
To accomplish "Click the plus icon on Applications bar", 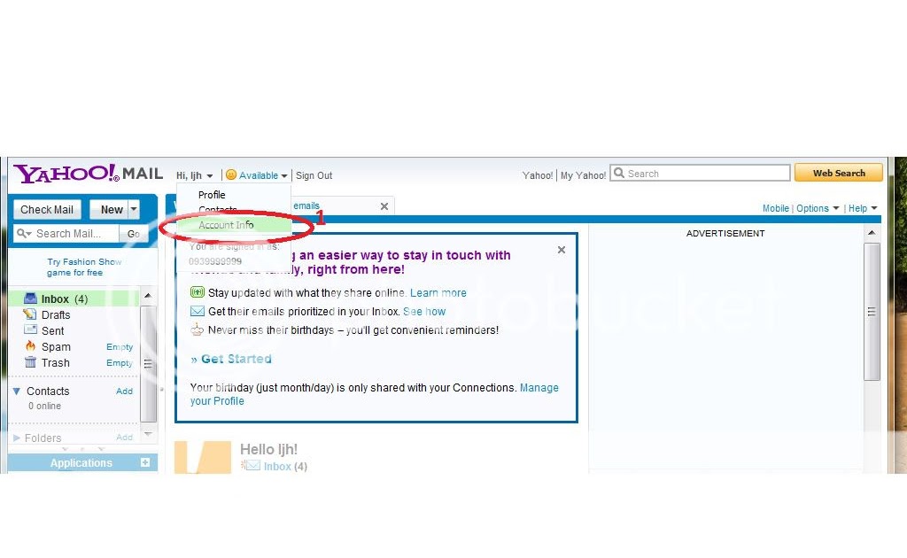I will [x=144, y=462].
